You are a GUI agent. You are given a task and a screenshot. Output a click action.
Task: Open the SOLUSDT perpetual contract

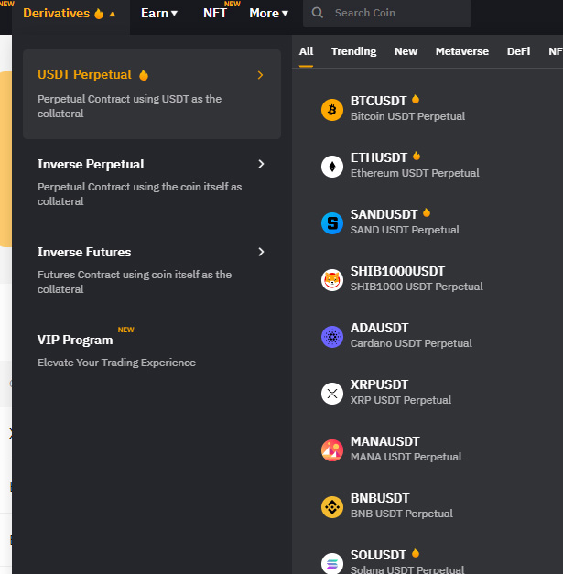(407, 561)
